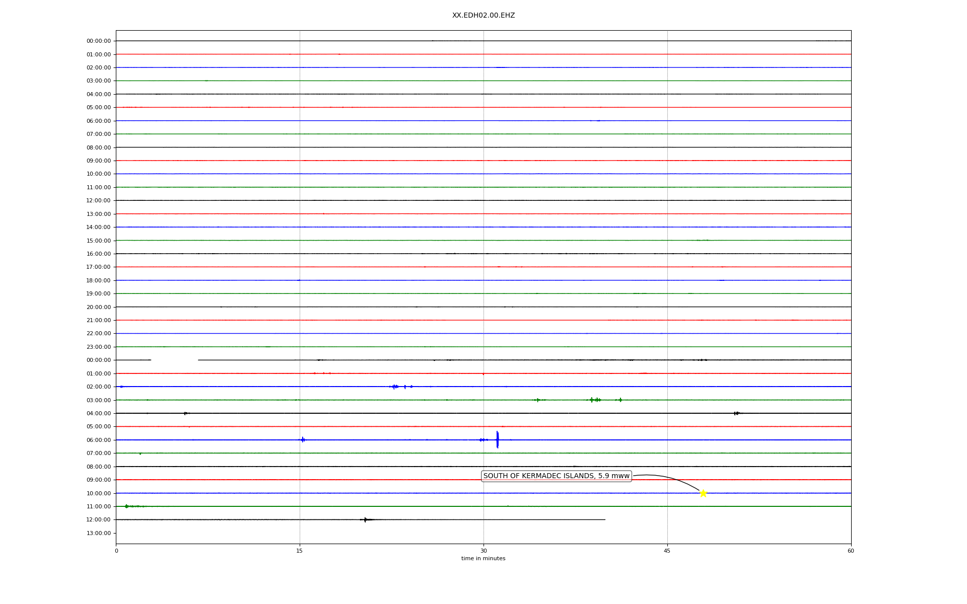Click the black spike on the last 12:00:00 trace
This screenshot has width=967, height=604.
(x=365, y=519)
